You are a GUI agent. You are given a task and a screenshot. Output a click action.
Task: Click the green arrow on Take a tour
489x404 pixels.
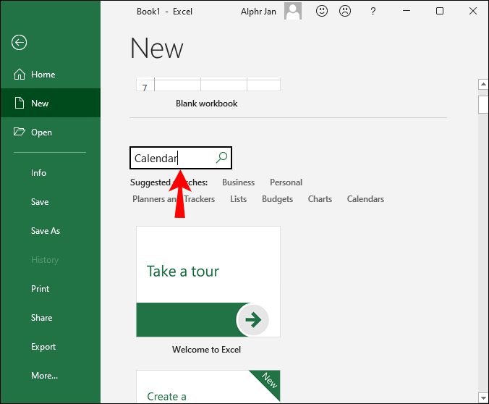[x=253, y=320]
